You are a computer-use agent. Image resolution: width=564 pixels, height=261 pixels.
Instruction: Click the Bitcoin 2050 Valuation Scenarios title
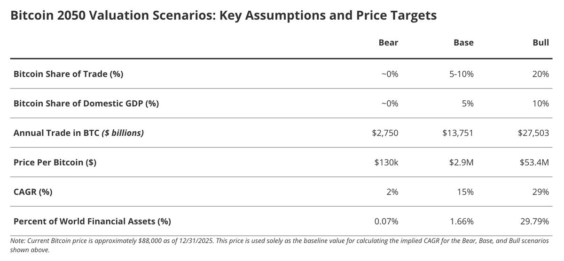point(223,15)
